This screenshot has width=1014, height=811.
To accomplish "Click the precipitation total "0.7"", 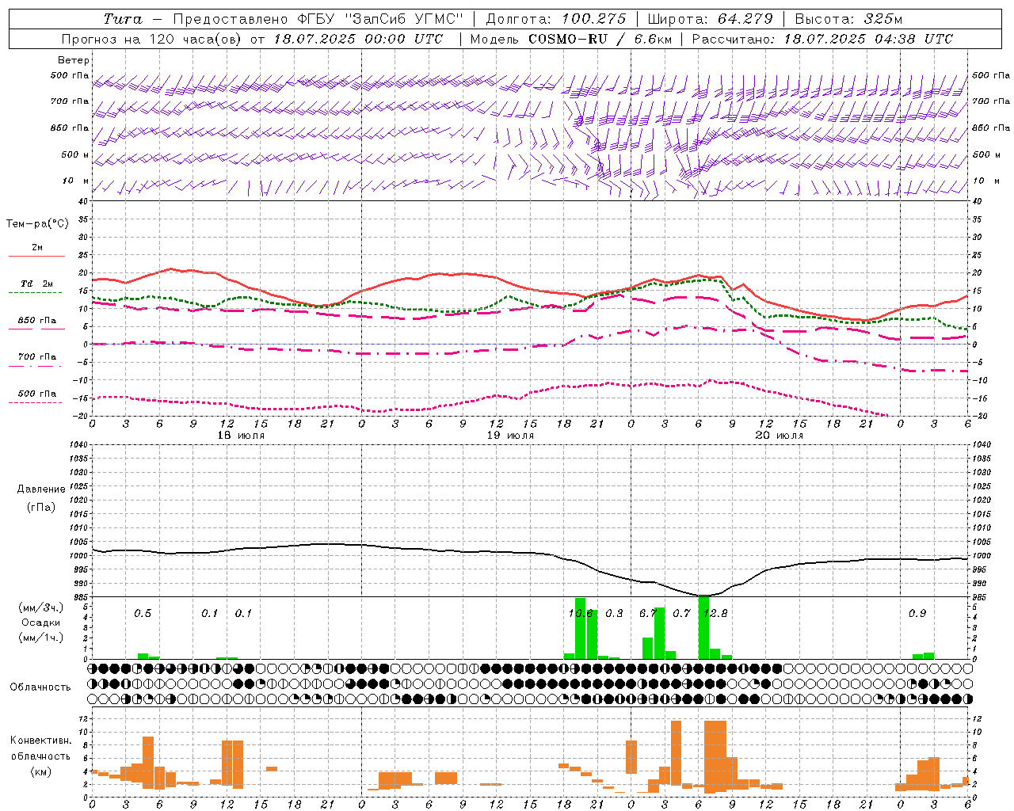I will [x=681, y=613].
